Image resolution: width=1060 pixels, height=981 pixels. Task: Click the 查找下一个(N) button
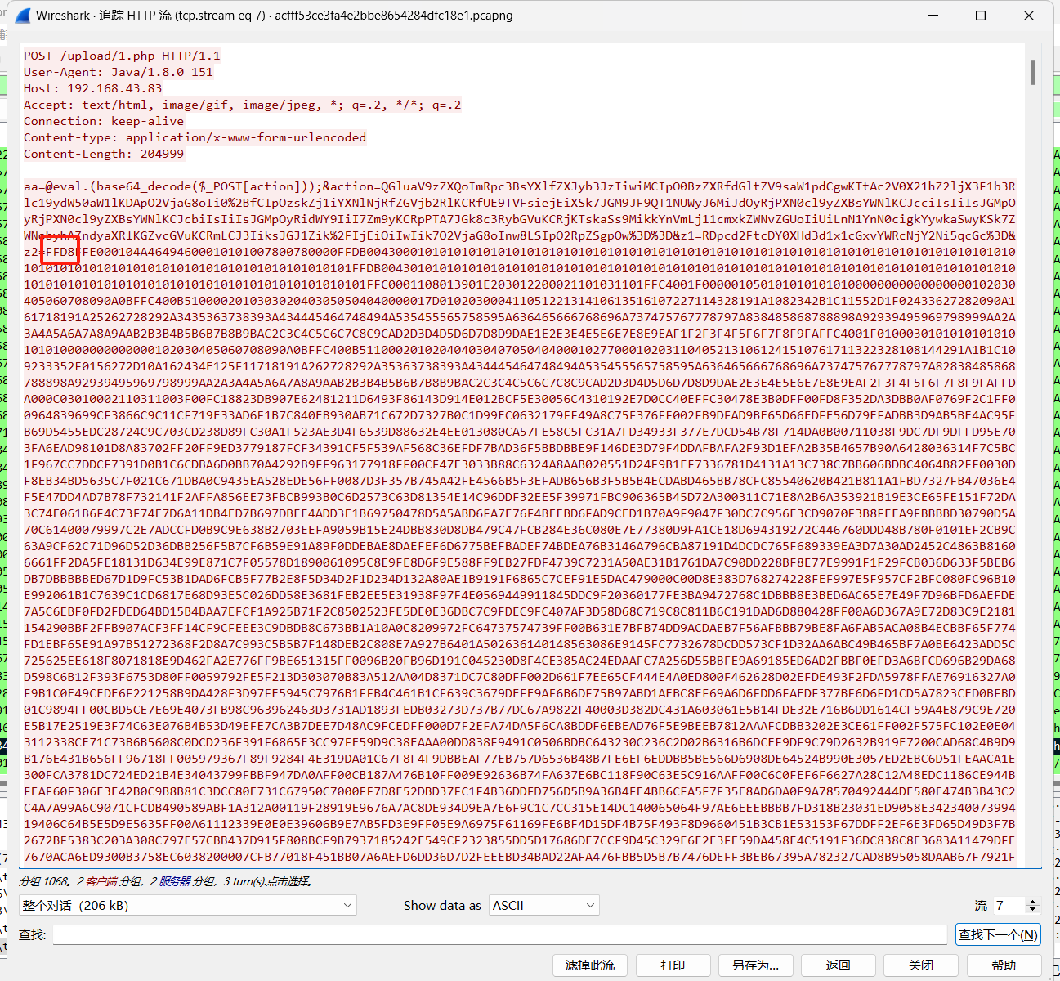(998, 934)
